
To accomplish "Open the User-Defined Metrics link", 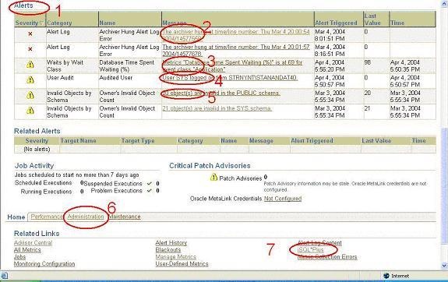I will 182,264.
